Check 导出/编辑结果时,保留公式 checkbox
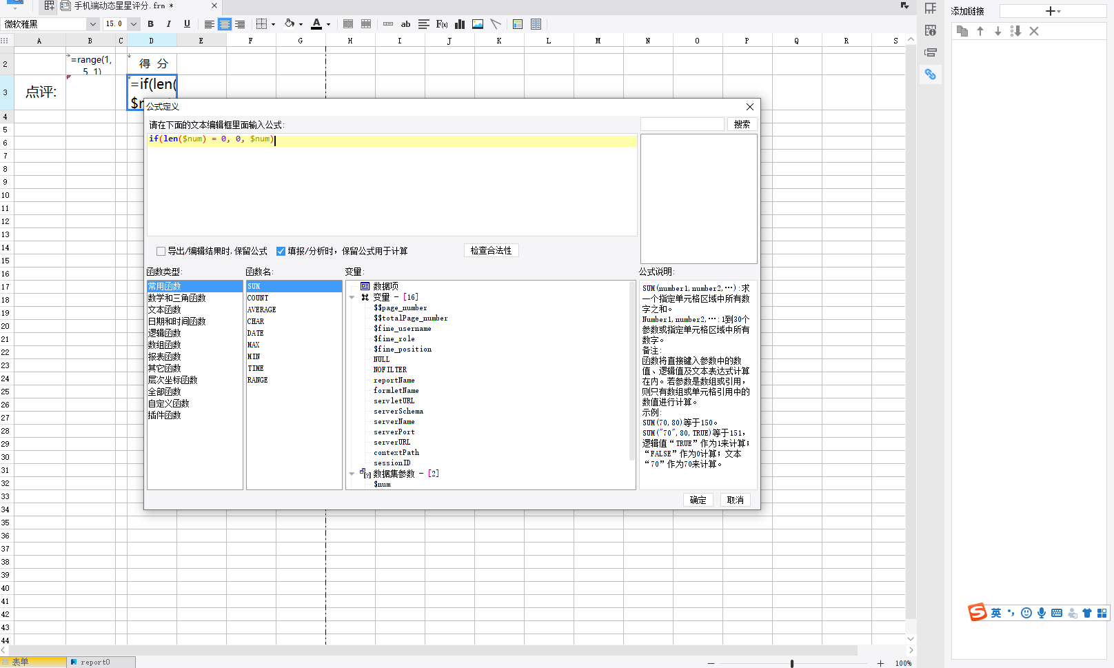 point(161,252)
